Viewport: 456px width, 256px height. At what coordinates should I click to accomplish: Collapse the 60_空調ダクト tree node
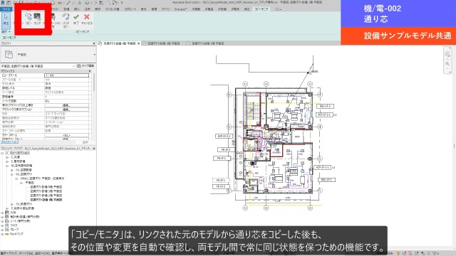coord(11,174)
